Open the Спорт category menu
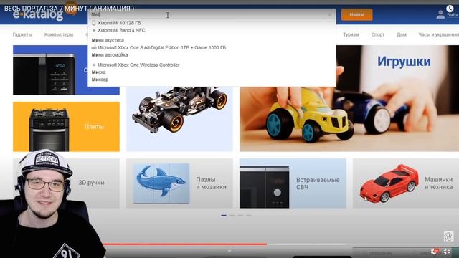459x258 pixels. [x=378, y=34]
